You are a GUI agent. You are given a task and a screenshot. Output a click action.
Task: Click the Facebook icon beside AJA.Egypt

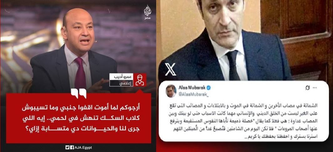72,148
